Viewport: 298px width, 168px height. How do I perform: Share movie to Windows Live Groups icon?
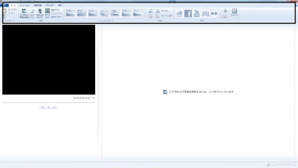pyautogui.click(x=205, y=13)
